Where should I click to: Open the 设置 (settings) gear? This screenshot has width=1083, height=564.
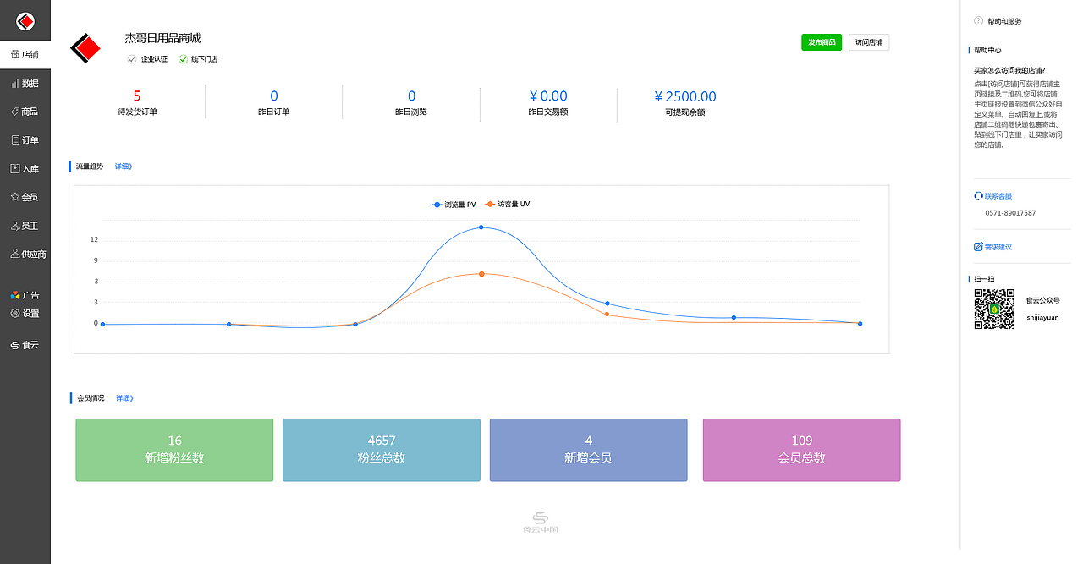[15, 314]
